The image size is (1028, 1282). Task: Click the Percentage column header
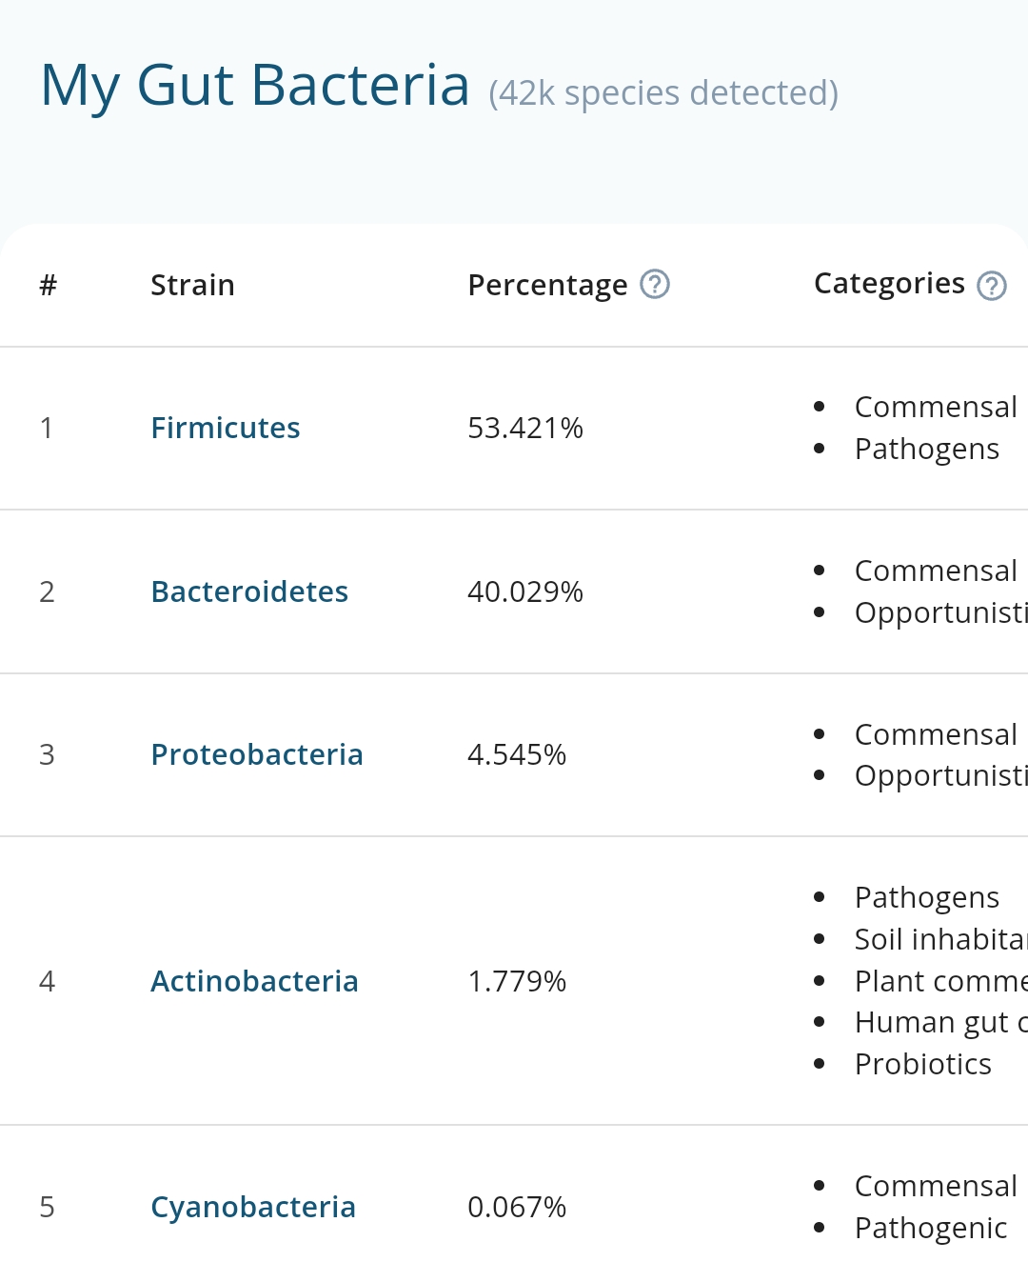click(x=547, y=285)
